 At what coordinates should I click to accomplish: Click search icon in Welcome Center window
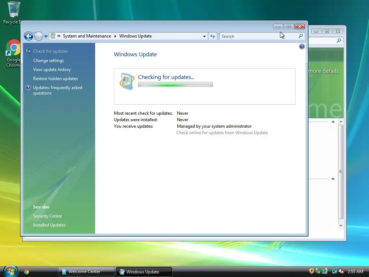click(x=339, y=40)
